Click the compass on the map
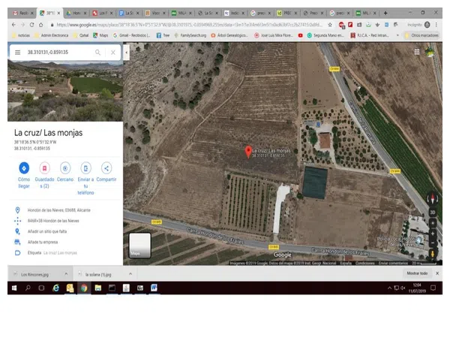This screenshot has width=450, height=338. [x=432, y=199]
